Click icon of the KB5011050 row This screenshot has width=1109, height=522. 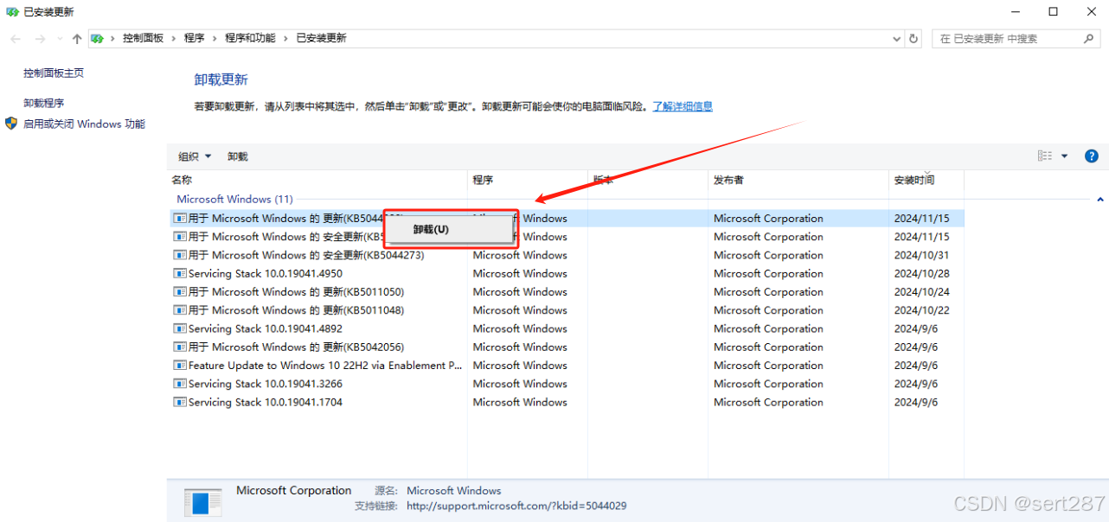pos(180,292)
